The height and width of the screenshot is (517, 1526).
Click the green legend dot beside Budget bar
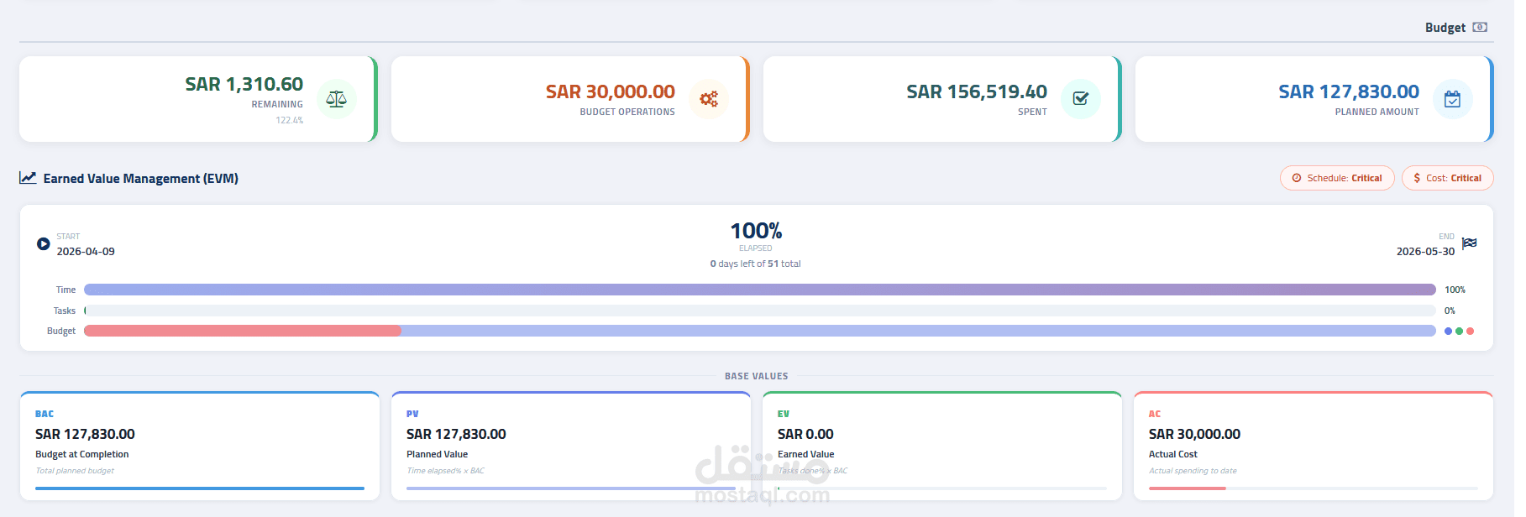(x=1459, y=332)
